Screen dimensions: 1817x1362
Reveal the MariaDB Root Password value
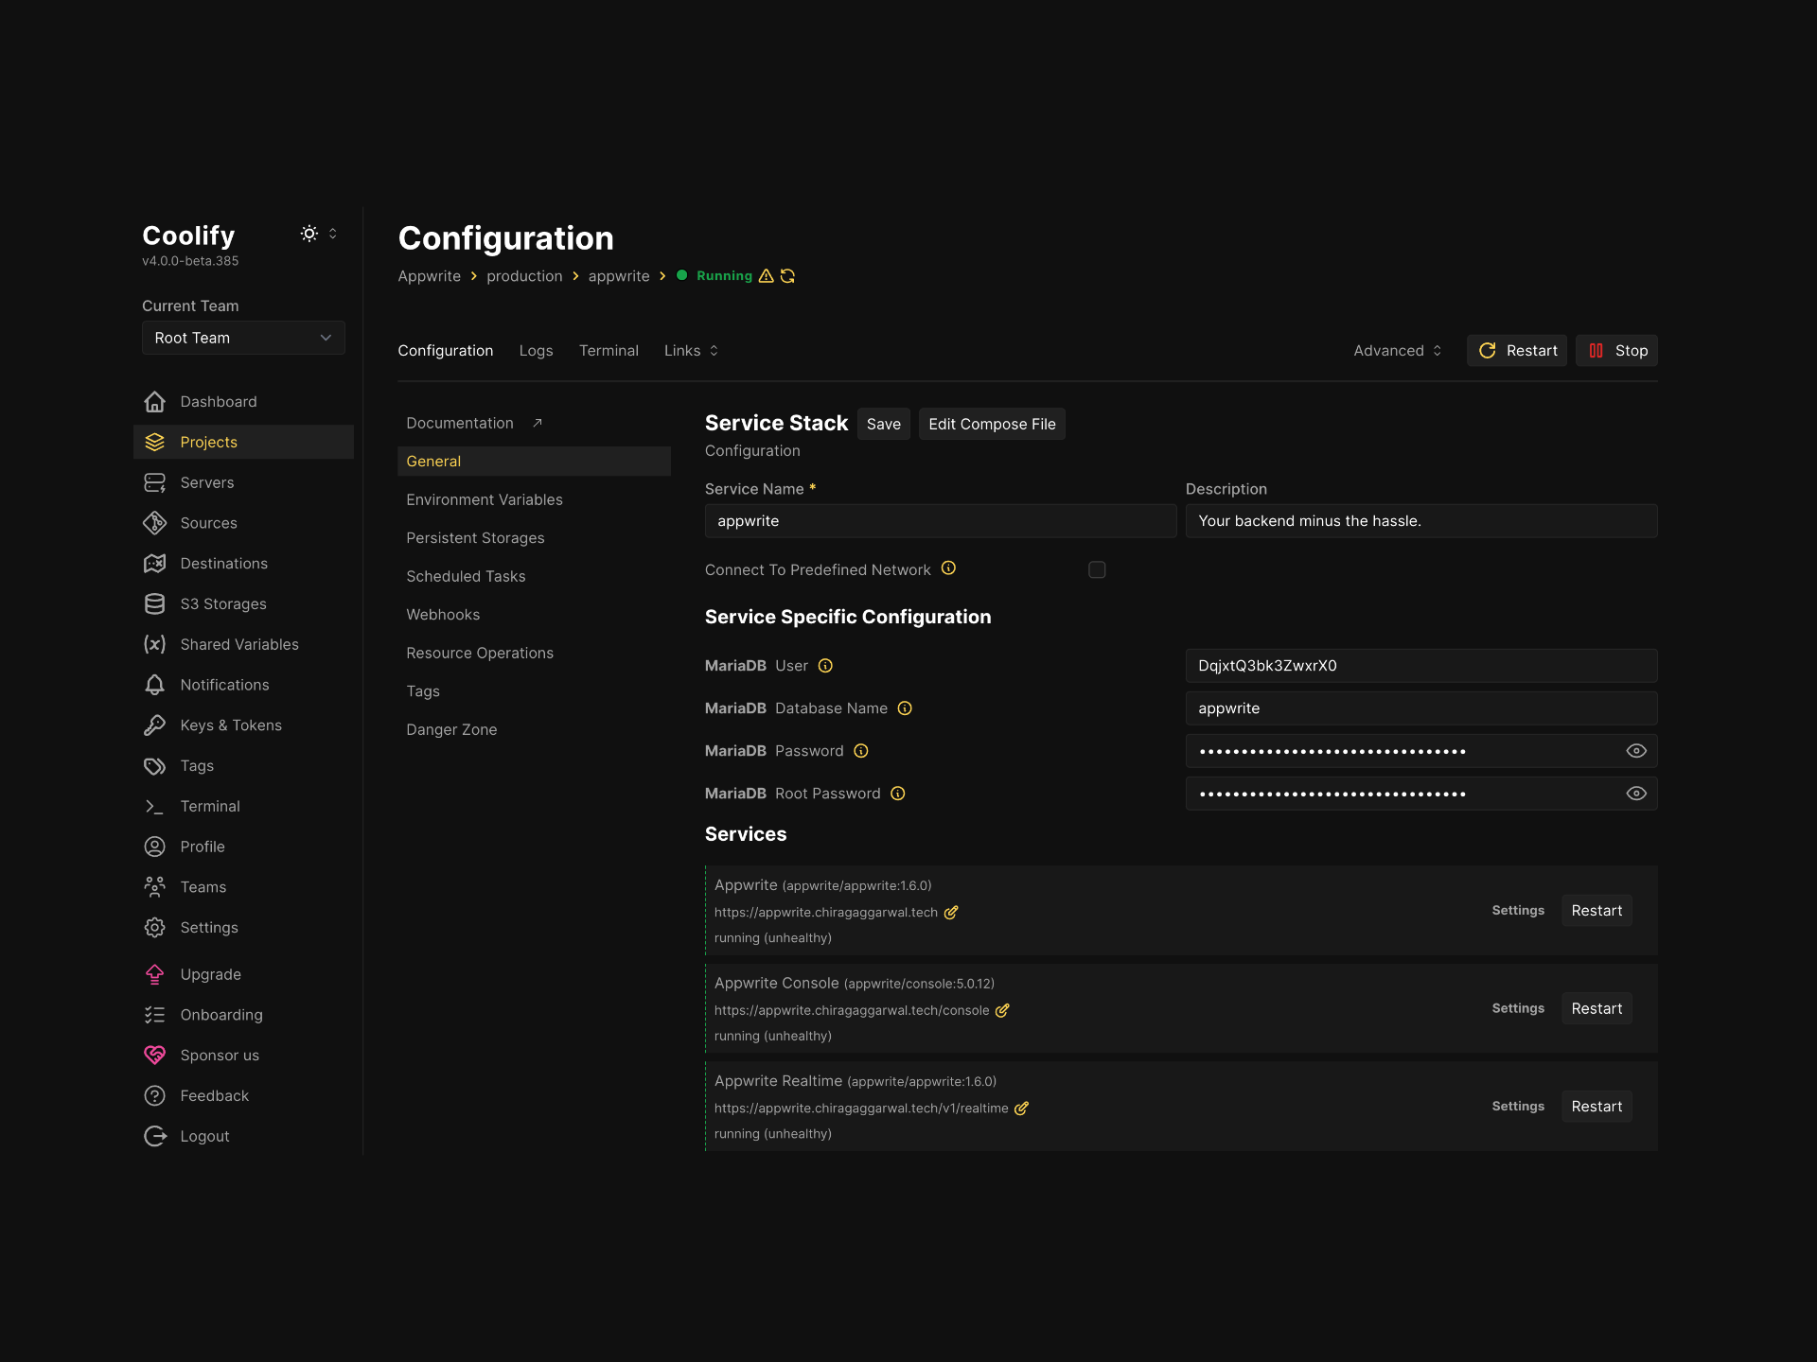[1636, 794]
